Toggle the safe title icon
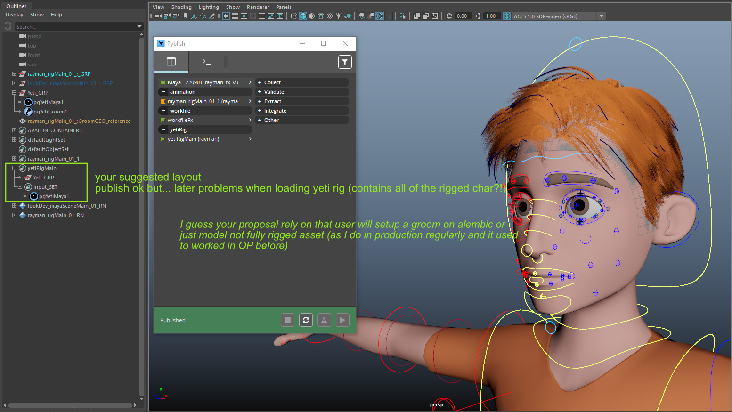 click(280, 16)
